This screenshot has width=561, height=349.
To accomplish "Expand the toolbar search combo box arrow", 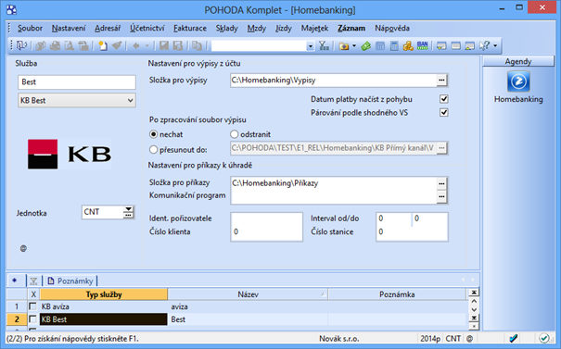I will (311, 45).
